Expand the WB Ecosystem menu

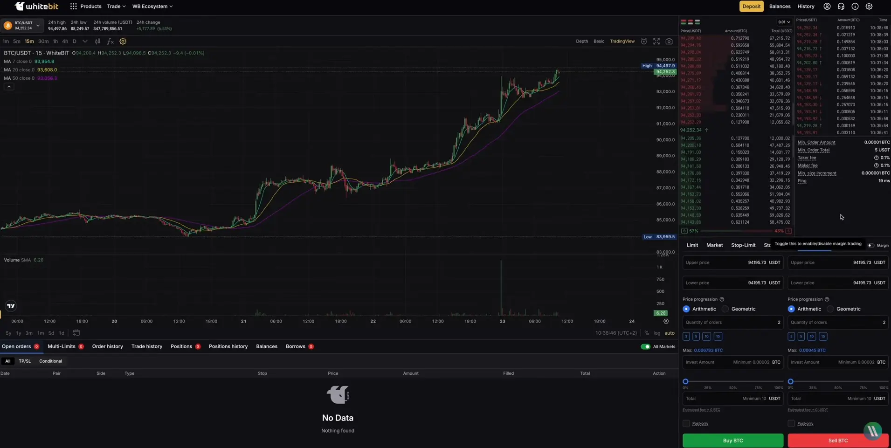[x=152, y=7]
